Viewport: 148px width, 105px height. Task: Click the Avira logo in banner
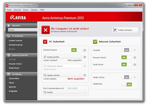(18, 18)
